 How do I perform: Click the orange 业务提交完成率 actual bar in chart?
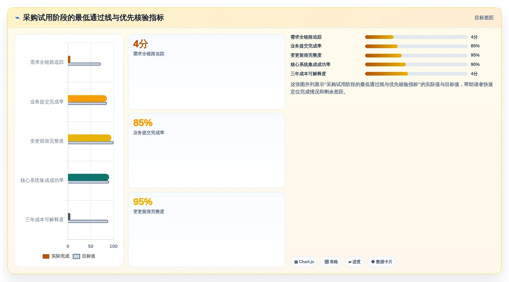(x=87, y=99)
